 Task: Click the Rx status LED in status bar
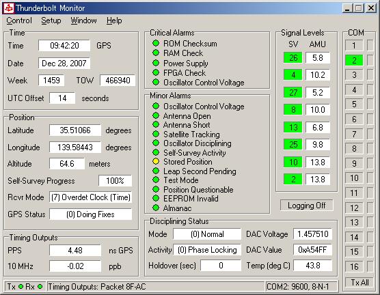(40, 287)
